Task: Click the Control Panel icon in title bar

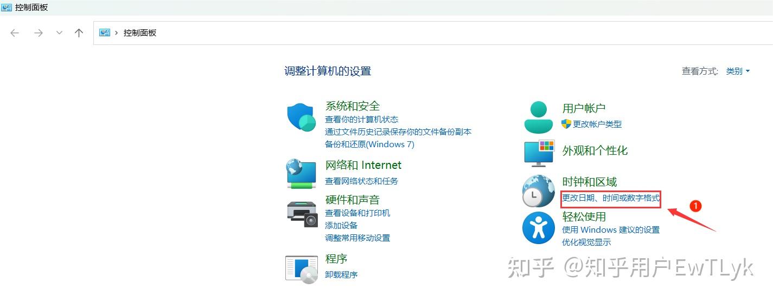Action: (6, 8)
